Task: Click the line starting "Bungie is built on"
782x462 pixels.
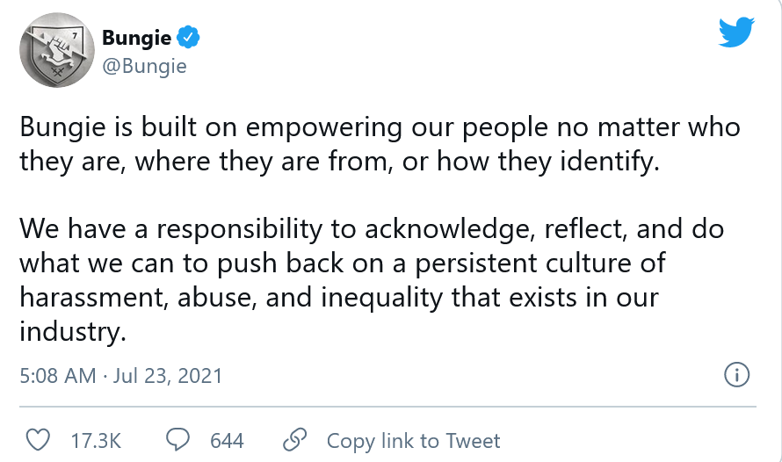Action: [x=380, y=127]
